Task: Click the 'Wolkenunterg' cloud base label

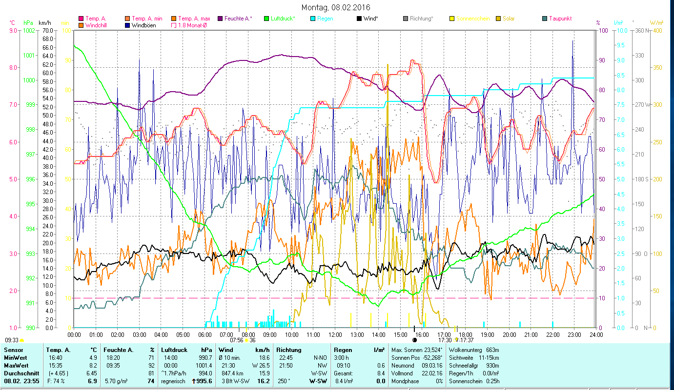Action: tap(465, 350)
